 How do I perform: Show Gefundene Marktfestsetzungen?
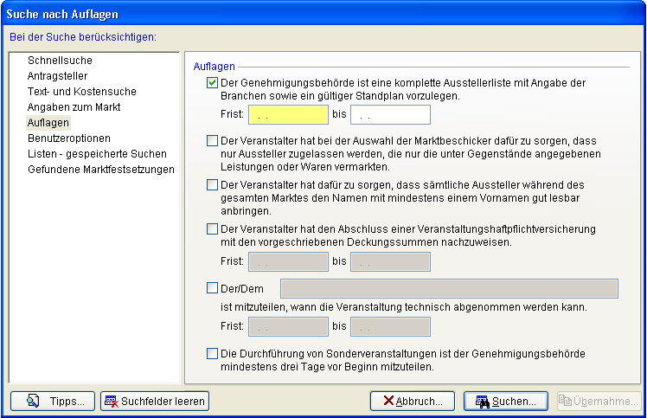pos(100,169)
